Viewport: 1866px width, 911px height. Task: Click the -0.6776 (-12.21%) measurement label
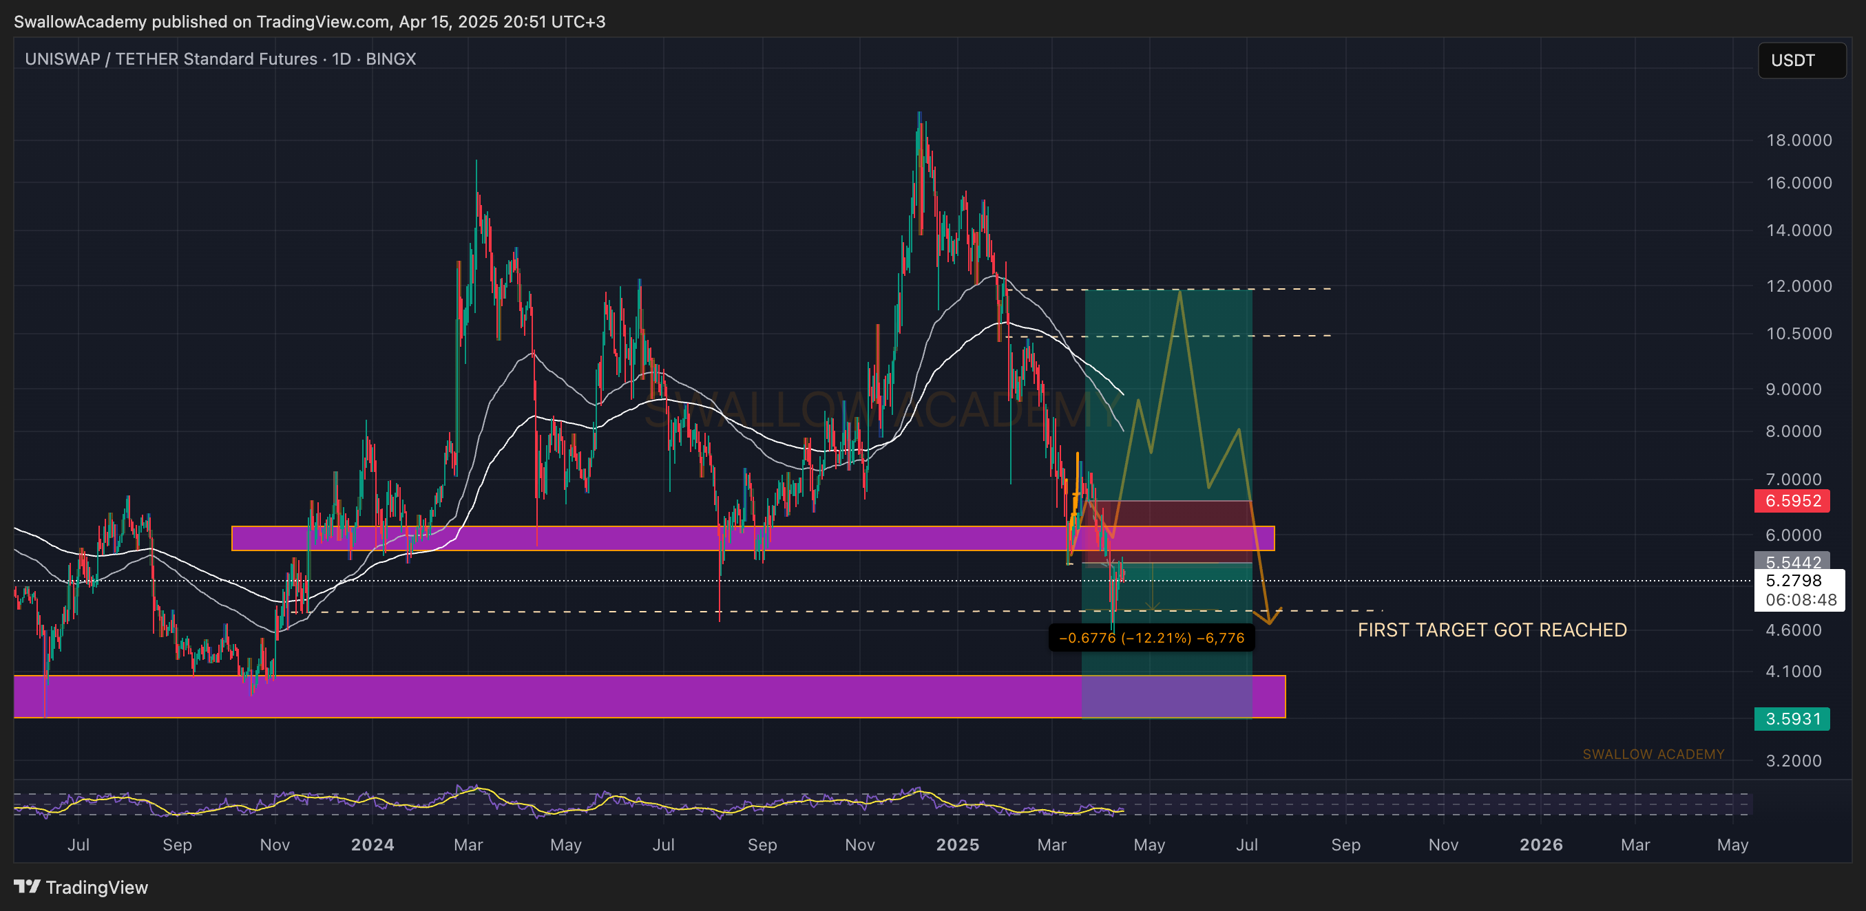click(x=1151, y=637)
